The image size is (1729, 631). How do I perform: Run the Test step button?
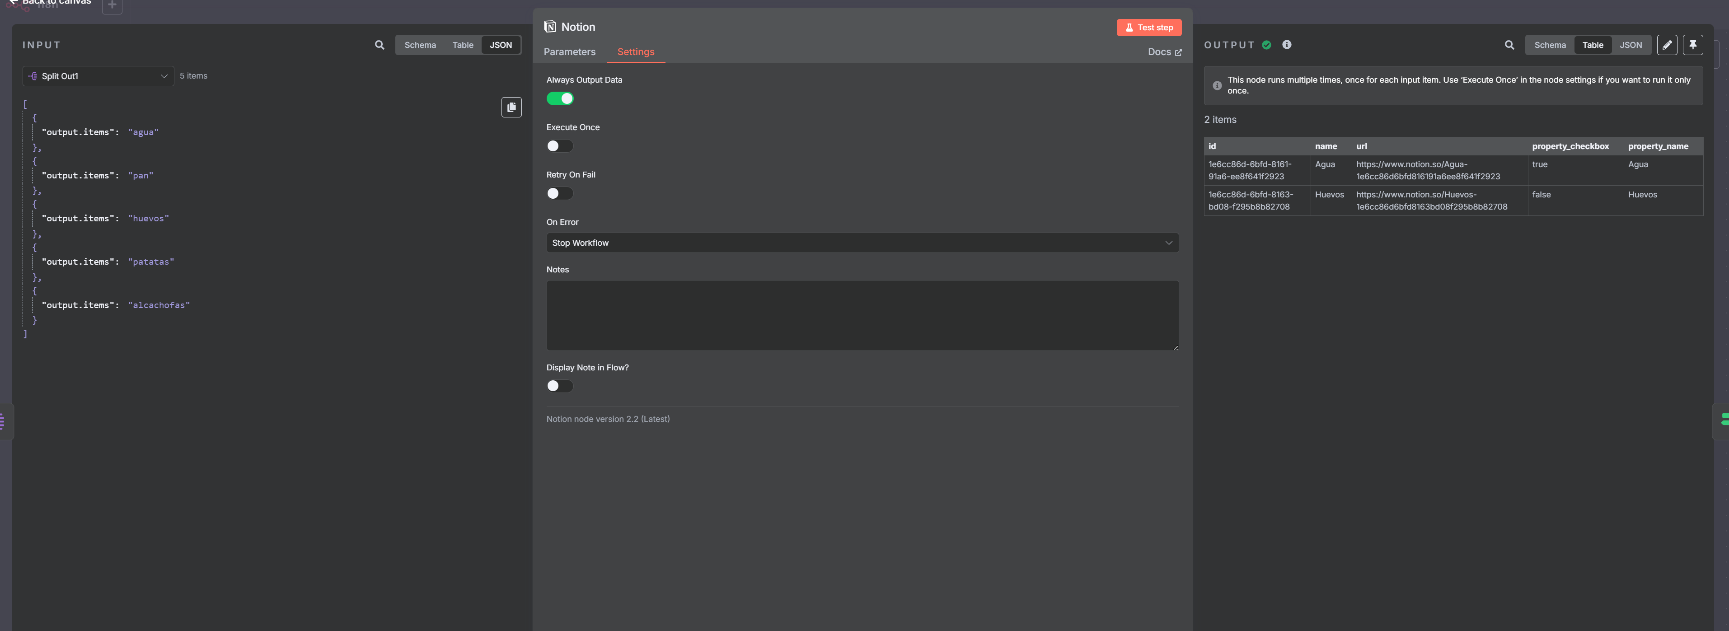point(1148,28)
